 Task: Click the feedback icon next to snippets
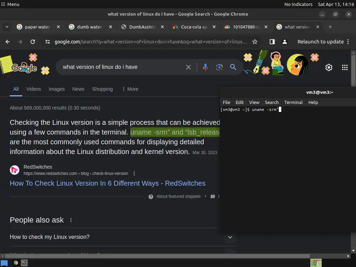click(x=213, y=197)
